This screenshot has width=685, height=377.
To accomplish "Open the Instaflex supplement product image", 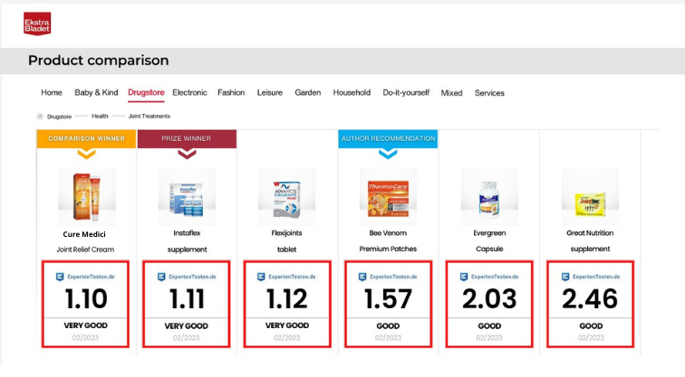I will tap(187, 197).
